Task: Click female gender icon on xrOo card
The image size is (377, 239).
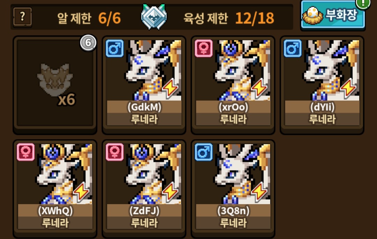Action: pyautogui.click(x=204, y=48)
